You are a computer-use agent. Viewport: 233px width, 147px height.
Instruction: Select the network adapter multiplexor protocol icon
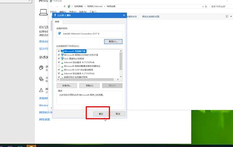click(62, 66)
